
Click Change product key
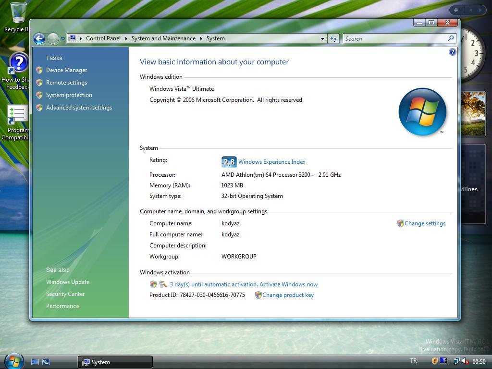coord(288,295)
